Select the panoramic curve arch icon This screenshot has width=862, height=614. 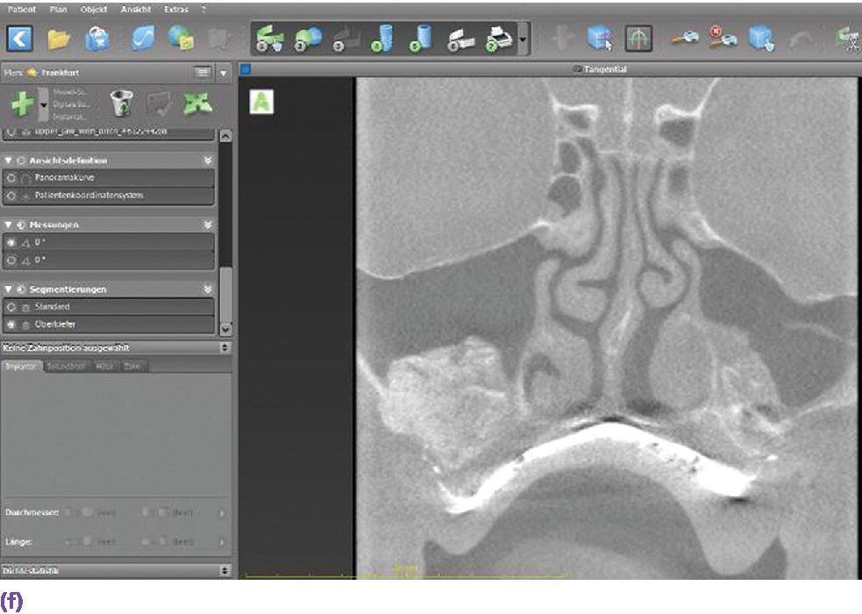point(638,39)
